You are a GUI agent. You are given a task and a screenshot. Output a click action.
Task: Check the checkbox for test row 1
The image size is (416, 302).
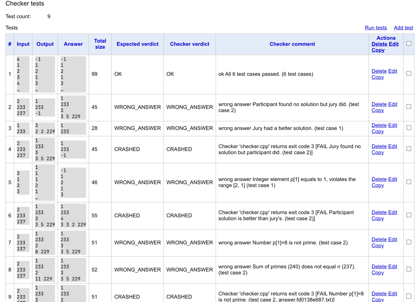(x=409, y=73)
